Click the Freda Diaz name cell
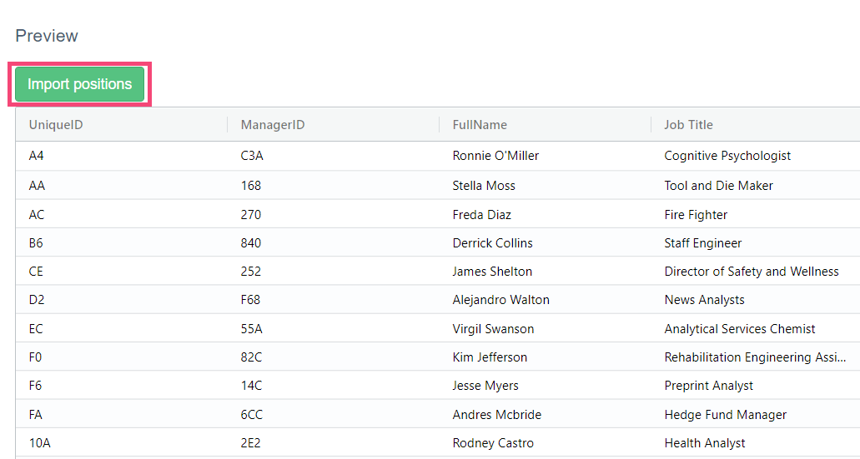Image resolution: width=860 pixels, height=459 pixels. coord(481,215)
